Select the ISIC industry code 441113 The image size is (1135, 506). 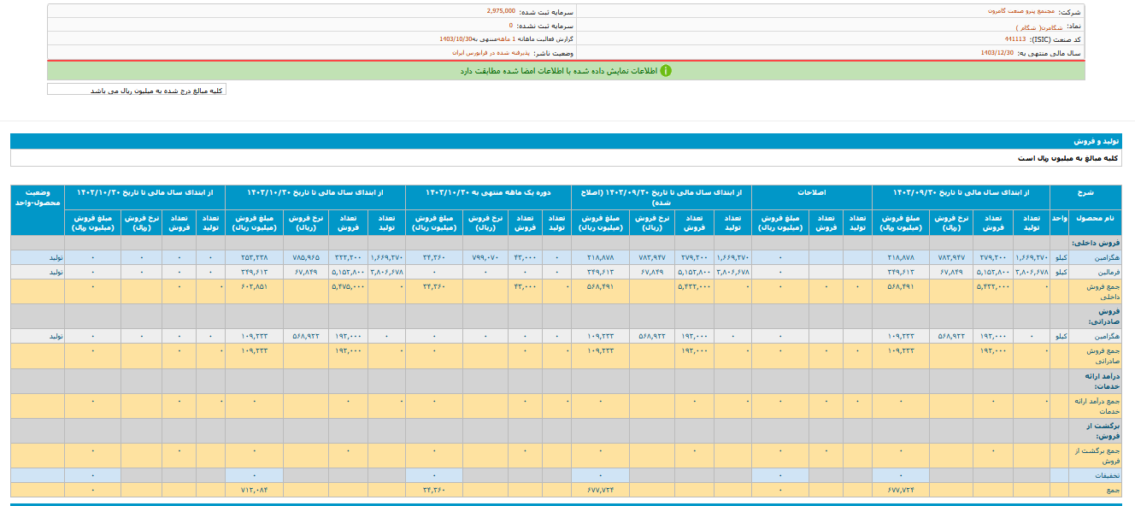tap(1015, 39)
